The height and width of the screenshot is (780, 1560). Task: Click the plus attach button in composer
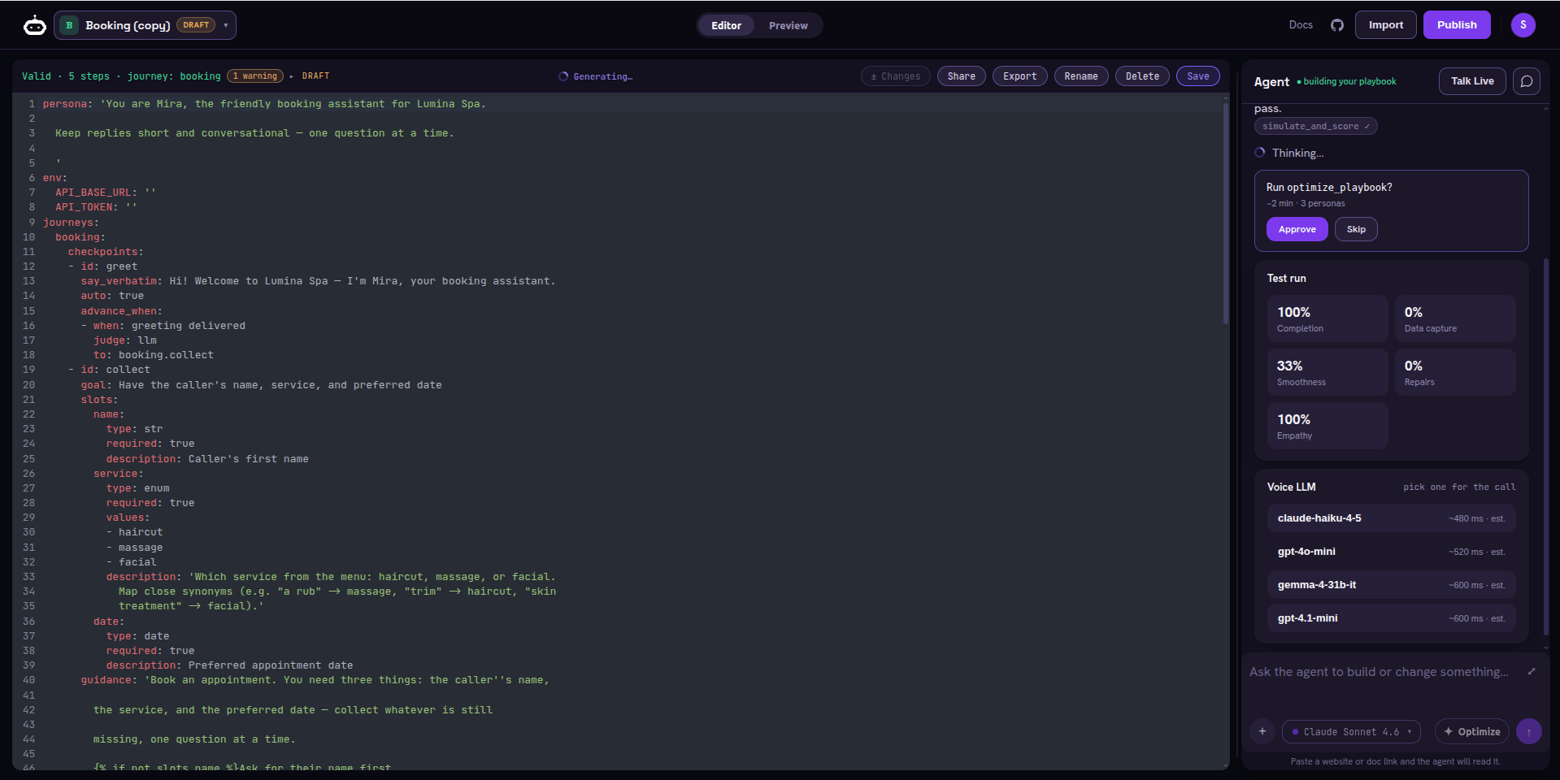point(1262,731)
